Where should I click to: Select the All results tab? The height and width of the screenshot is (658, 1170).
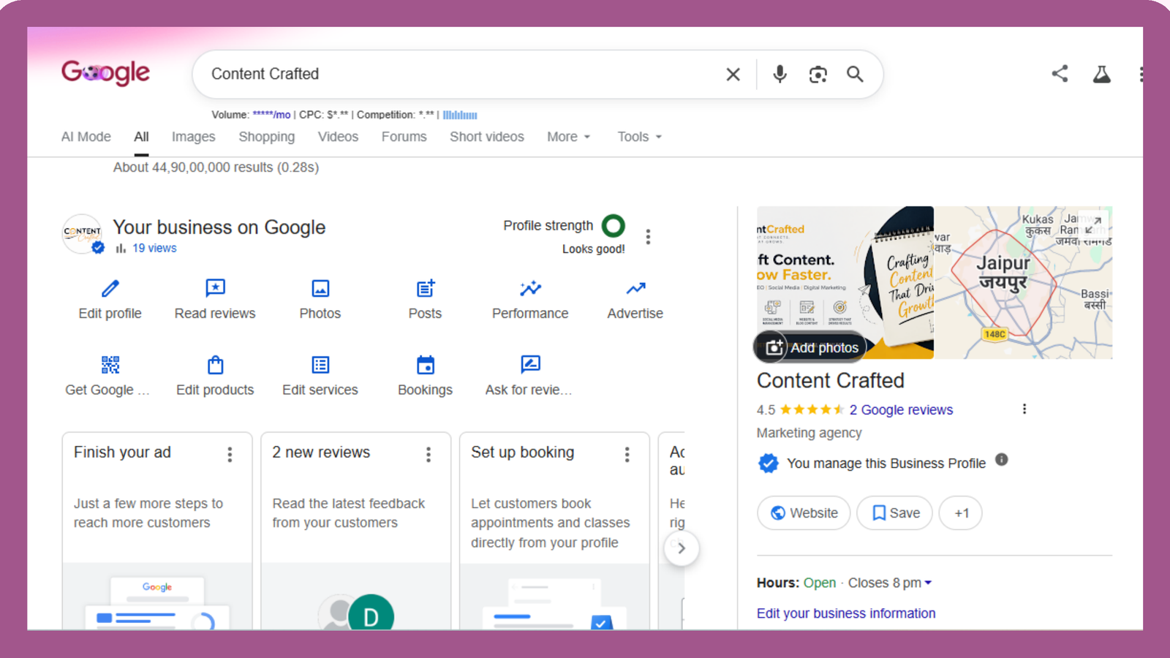(x=141, y=137)
